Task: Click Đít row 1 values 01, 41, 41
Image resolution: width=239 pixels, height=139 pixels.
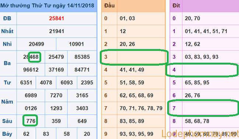Action: (197, 31)
